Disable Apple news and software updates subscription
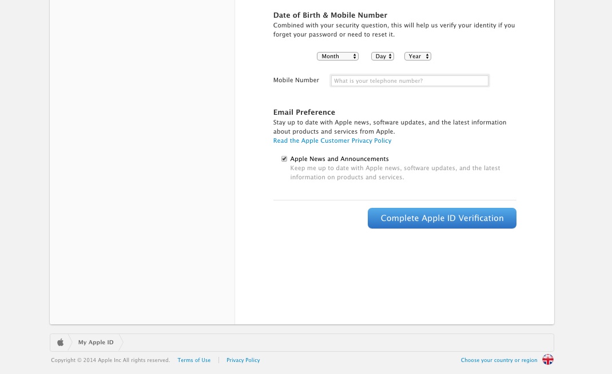This screenshot has height=374, width=612. pyautogui.click(x=284, y=159)
